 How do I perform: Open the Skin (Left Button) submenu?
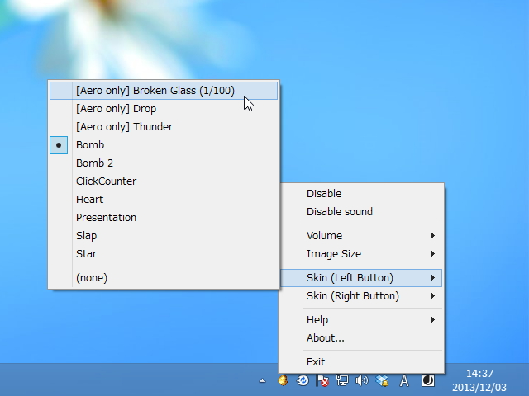[361, 278]
